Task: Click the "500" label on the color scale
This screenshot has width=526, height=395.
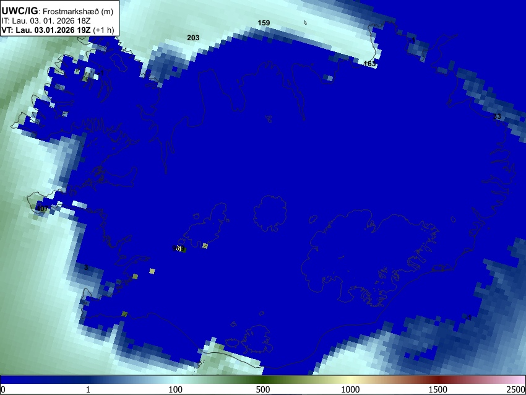Action: 263,389
